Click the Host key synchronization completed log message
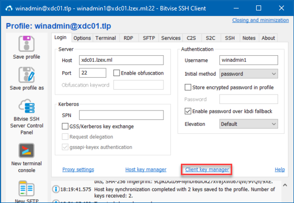Viewport: 294px width, 203px height. coord(184,193)
